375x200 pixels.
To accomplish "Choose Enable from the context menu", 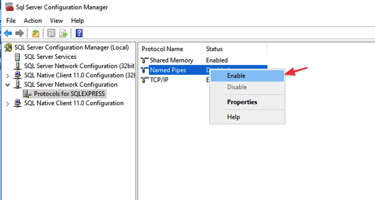I will tap(247, 76).
